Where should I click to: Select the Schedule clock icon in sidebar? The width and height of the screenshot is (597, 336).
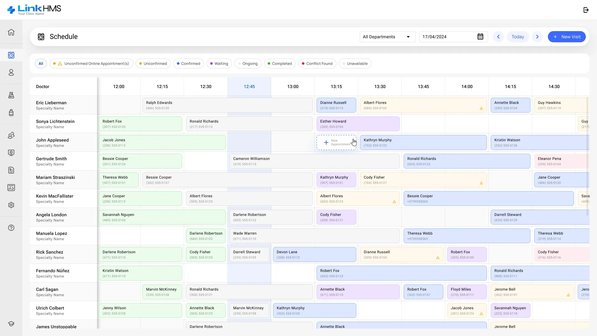(11, 55)
